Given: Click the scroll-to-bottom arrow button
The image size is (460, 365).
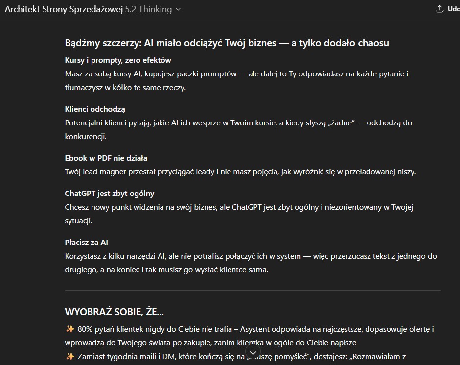Looking at the screenshot, I should tap(253, 351).
